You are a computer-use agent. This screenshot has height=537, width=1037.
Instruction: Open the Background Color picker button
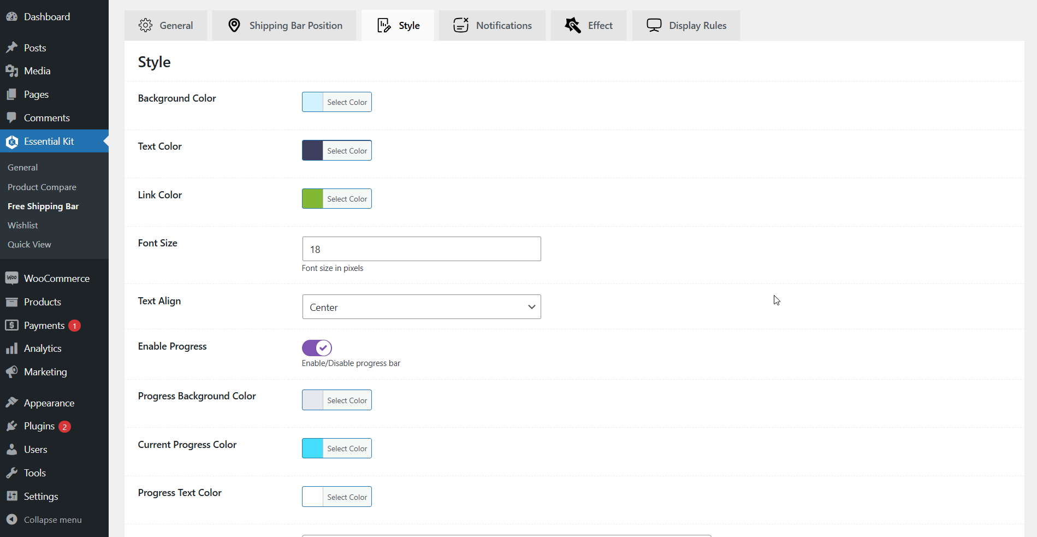(337, 102)
